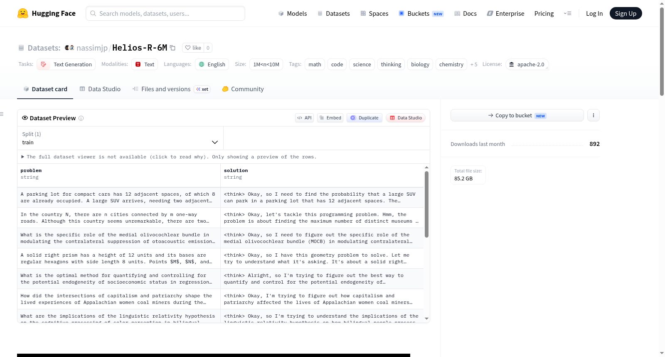Click the Embed button

(x=330, y=118)
